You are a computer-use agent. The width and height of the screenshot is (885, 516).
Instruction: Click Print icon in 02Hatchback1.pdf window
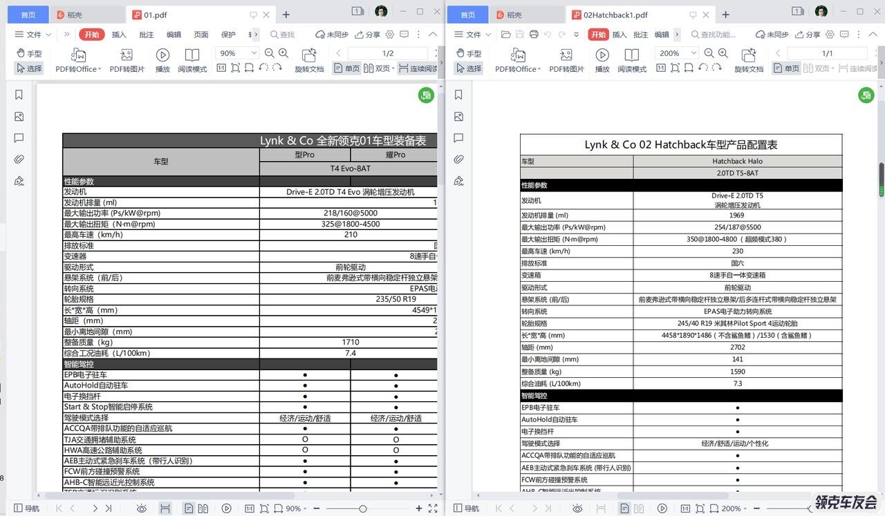click(x=534, y=35)
